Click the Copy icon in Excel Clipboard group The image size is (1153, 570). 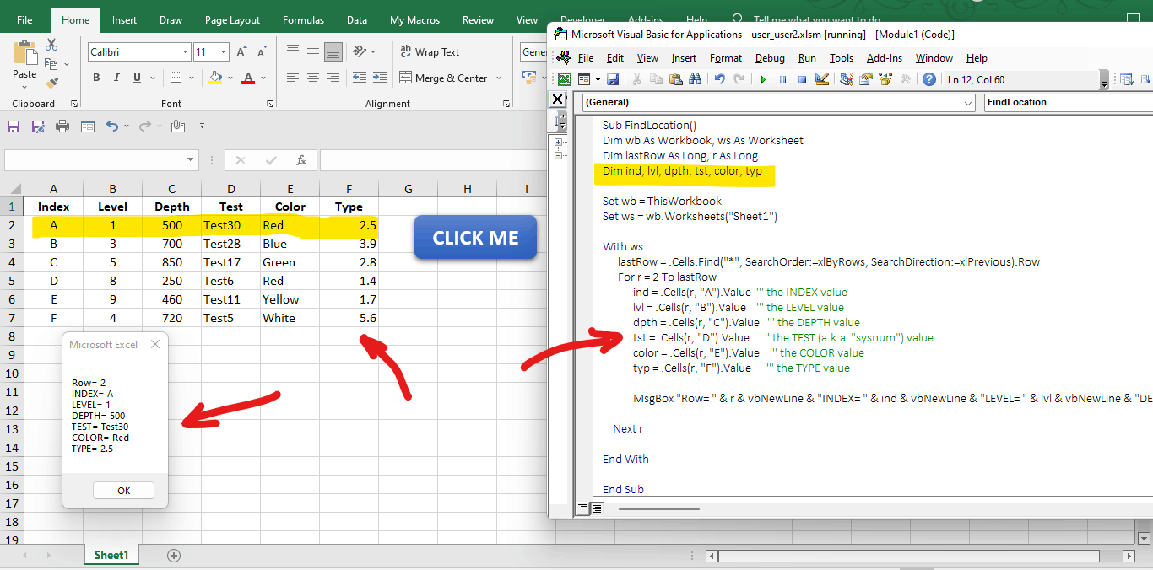pyautogui.click(x=51, y=64)
